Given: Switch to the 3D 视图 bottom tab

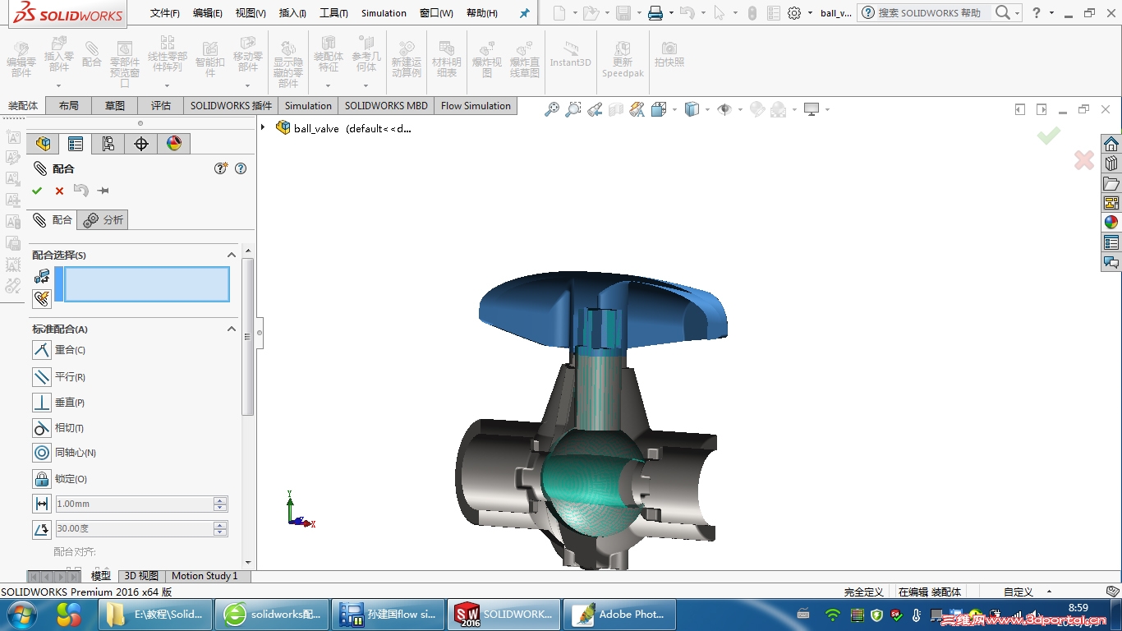Looking at the screenshot, I should [141, 576].
